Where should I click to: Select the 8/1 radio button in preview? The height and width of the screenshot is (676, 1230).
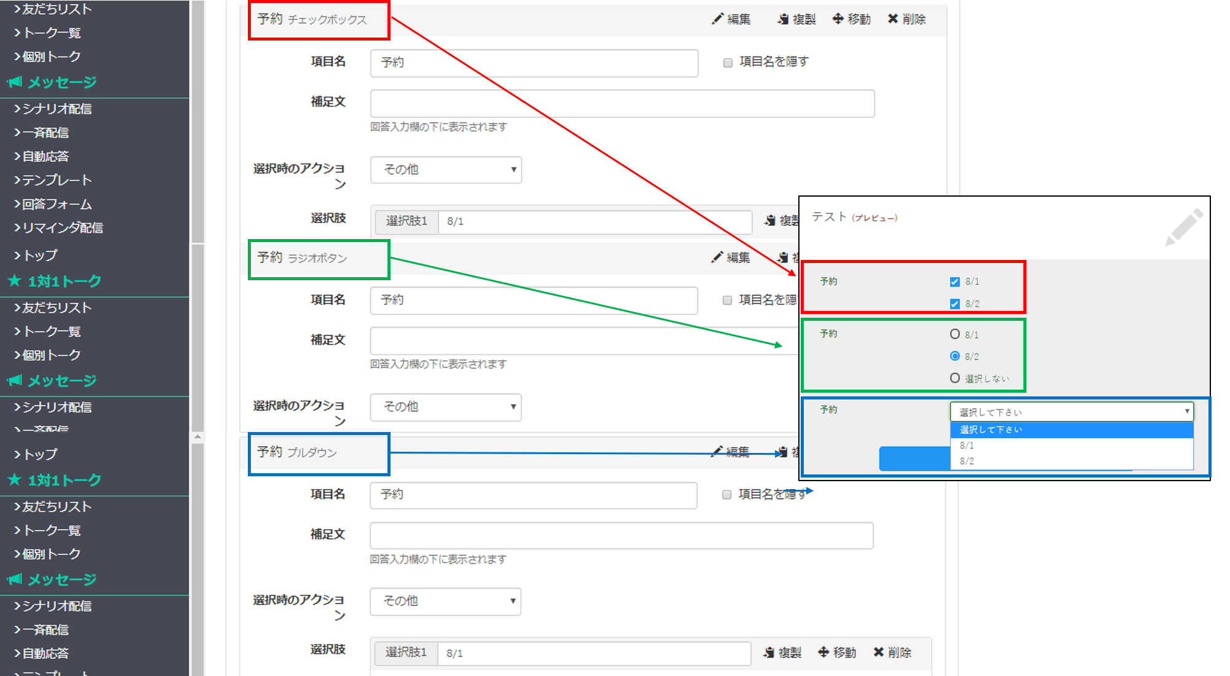click(954, 334)
